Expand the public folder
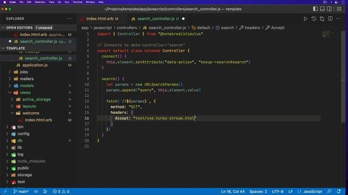 pyautogui.click(x=7, y=168)
